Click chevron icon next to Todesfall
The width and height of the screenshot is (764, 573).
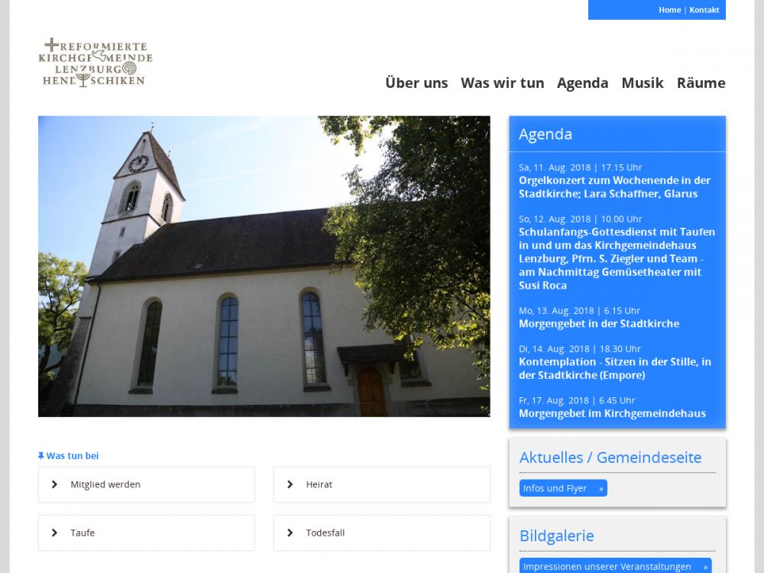tap(290, 533)
